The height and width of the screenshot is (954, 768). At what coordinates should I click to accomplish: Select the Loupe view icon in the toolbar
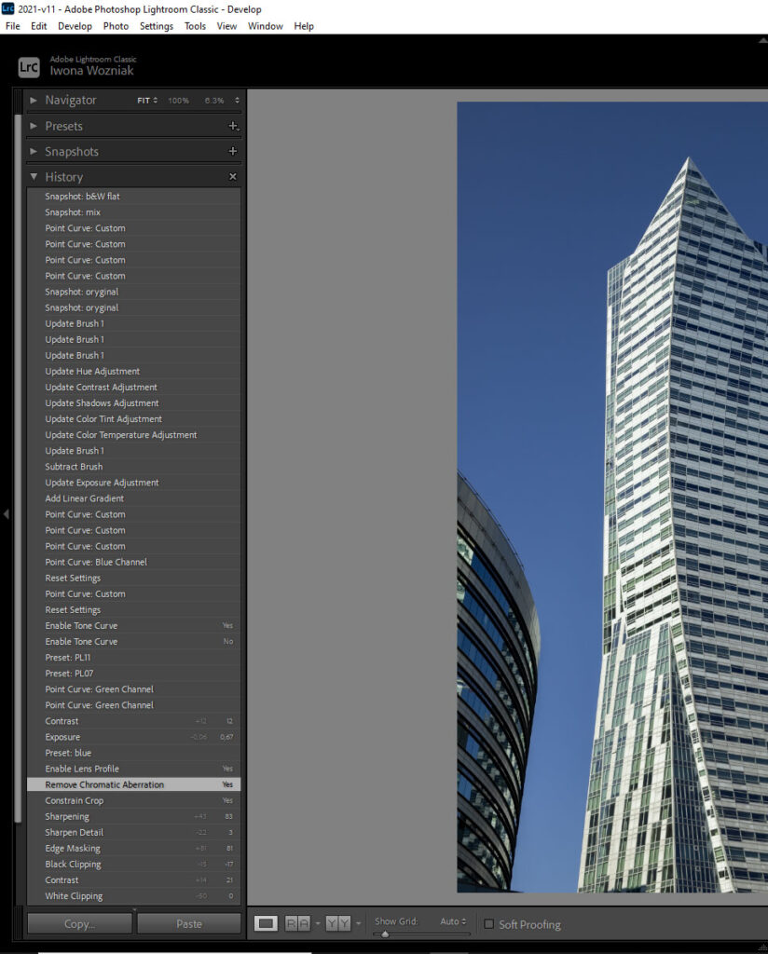[x=267, y=922]
